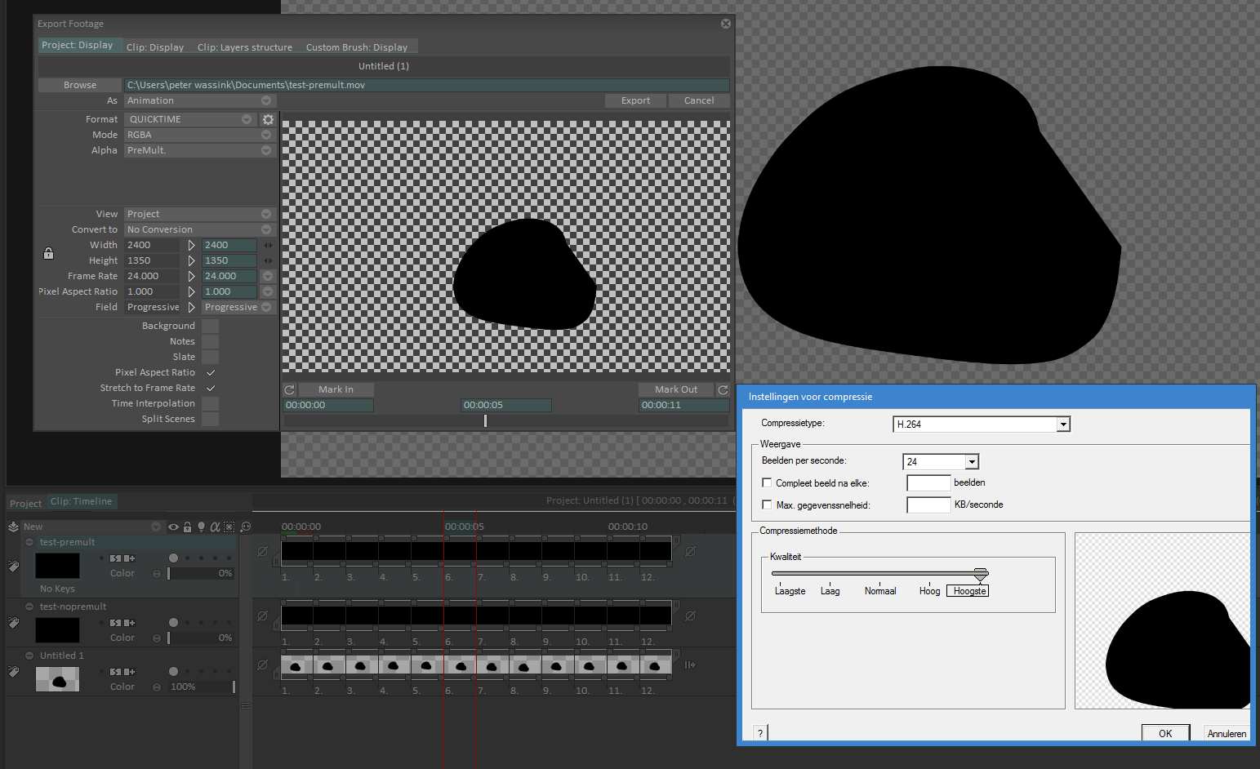Click the reset Mark Out icon
This screenshot has height=769, width=1260.
723,389
